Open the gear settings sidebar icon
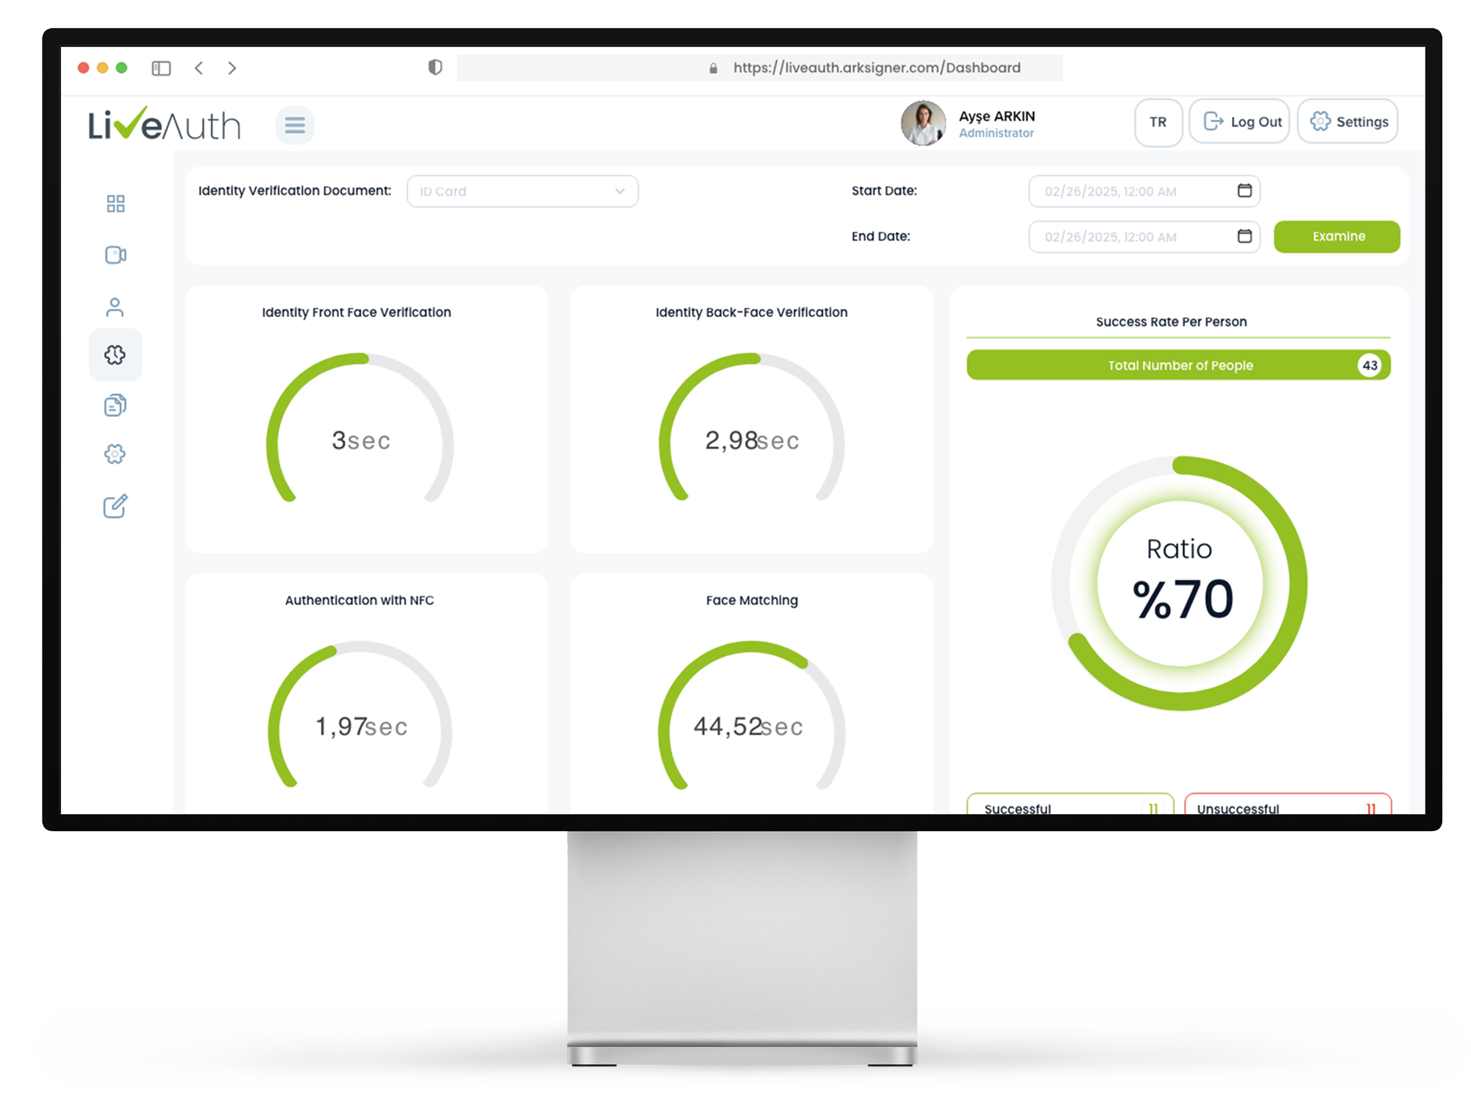The width and height of the screenshot is (1471, 1117). 115,454
